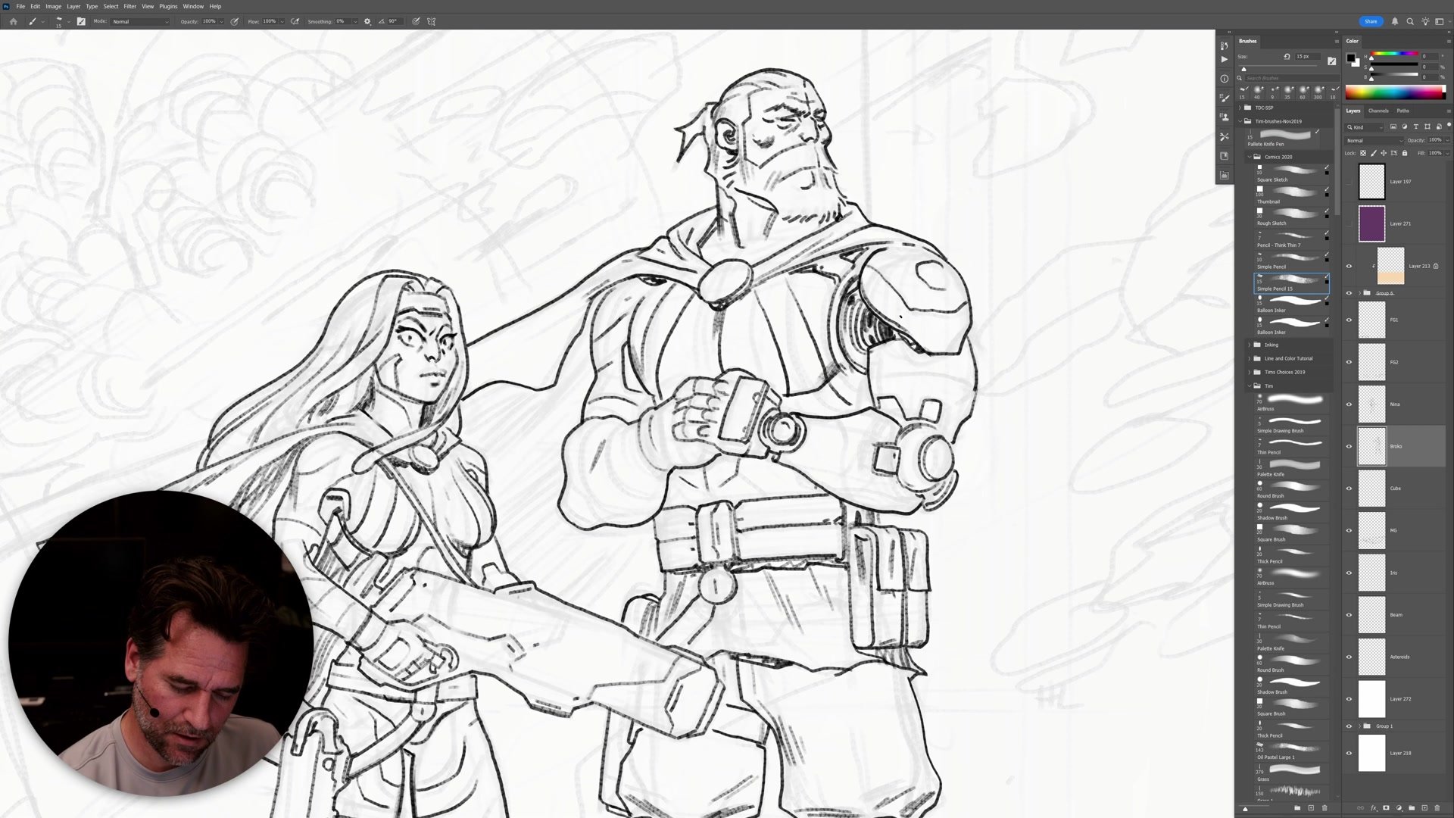Expand the TDC-SSP brush folder
The image size is (1454, 818).
coord(1240,108)
